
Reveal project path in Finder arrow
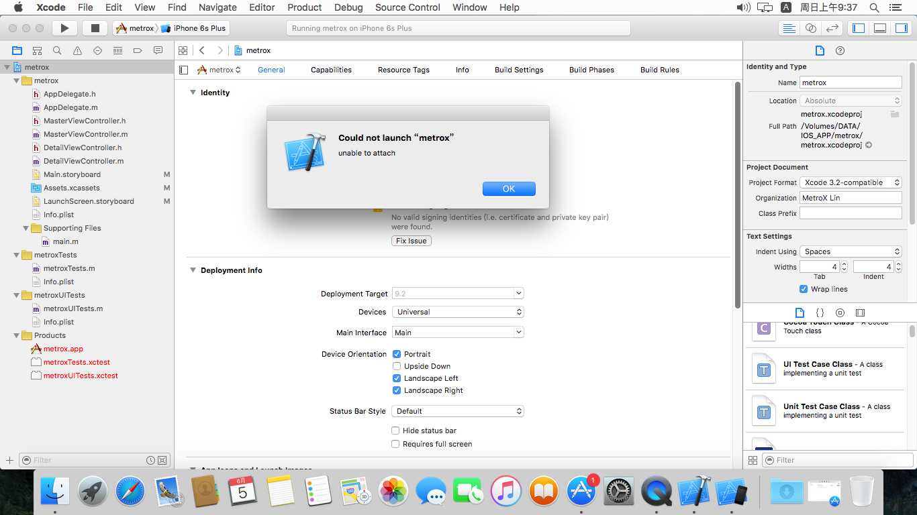[869, 145]
